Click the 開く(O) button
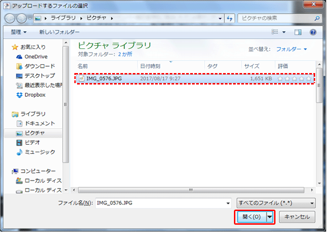 coord(251,217)
